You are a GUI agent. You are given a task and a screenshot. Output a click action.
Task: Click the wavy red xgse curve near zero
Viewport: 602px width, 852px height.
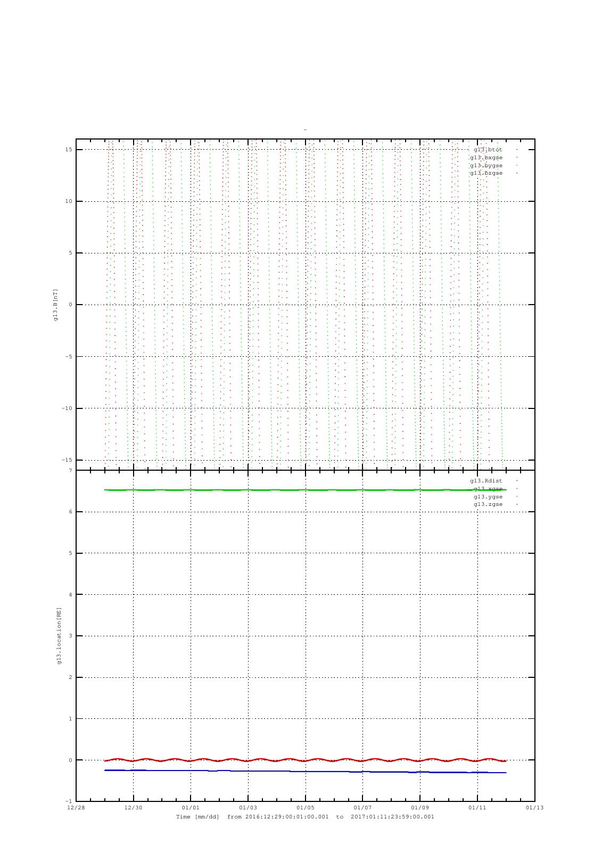click(x=305, y=760)
